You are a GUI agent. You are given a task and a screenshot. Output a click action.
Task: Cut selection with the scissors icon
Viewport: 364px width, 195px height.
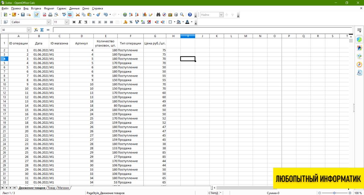pyautogui.click(x=78, y=15)
